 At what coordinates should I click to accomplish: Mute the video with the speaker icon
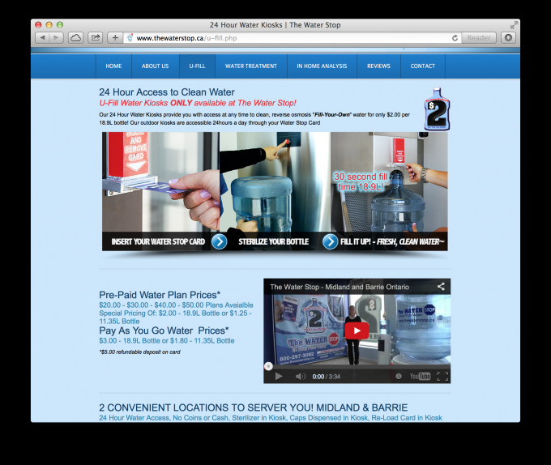coord(300,376)
